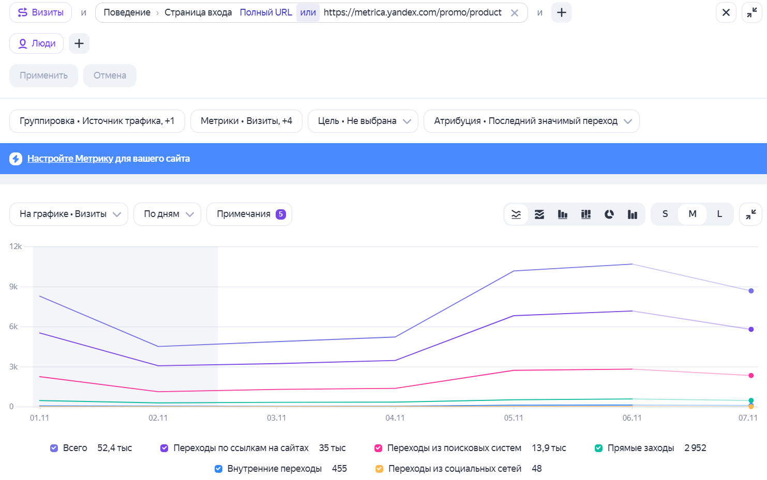Open the Цель • Не выбрана dropdown

point(363,121)
